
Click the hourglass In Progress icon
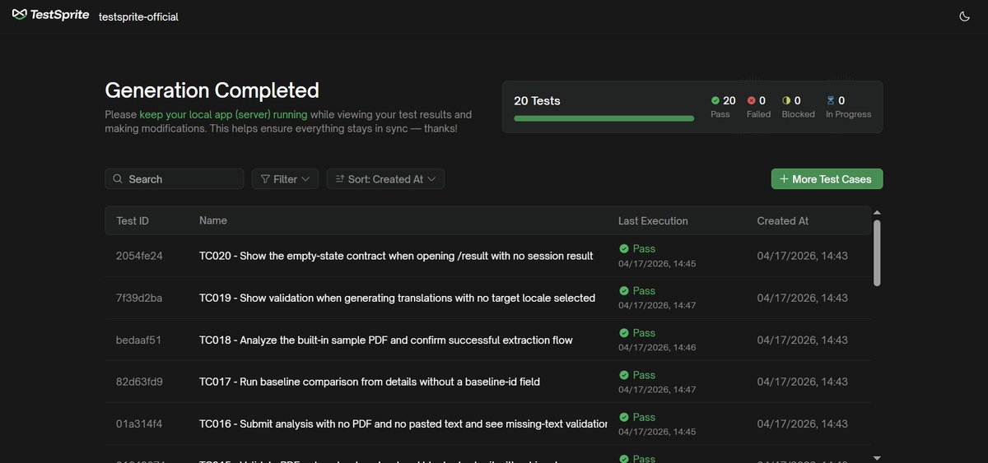click(x=830, y=100)
